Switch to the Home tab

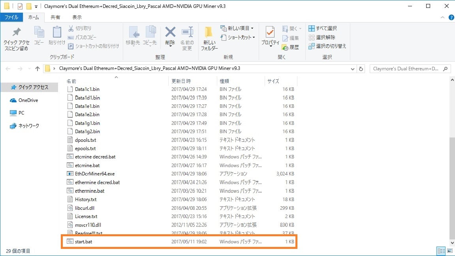34,17
